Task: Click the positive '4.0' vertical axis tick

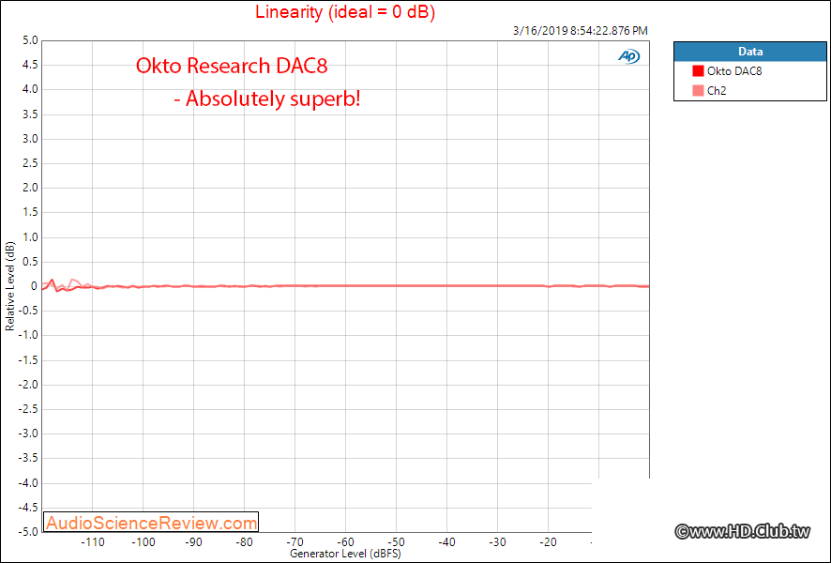Action: [30, 89]
